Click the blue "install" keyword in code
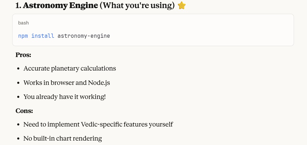 point(43,36)
